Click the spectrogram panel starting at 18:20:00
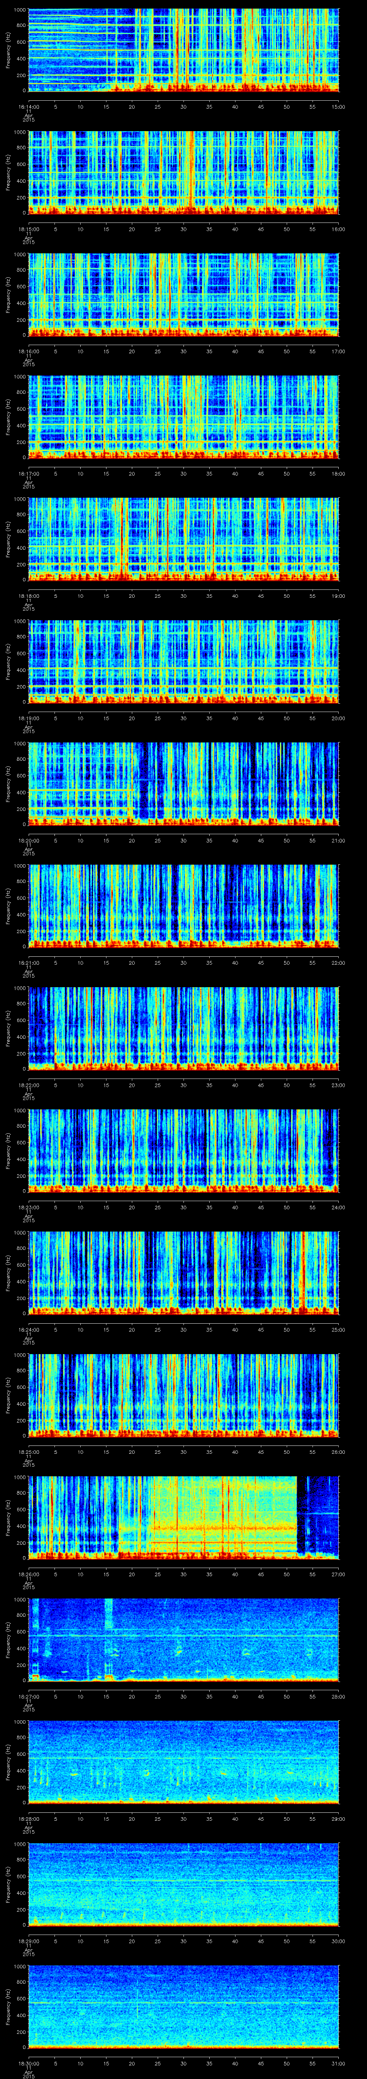 click(183, 784)
